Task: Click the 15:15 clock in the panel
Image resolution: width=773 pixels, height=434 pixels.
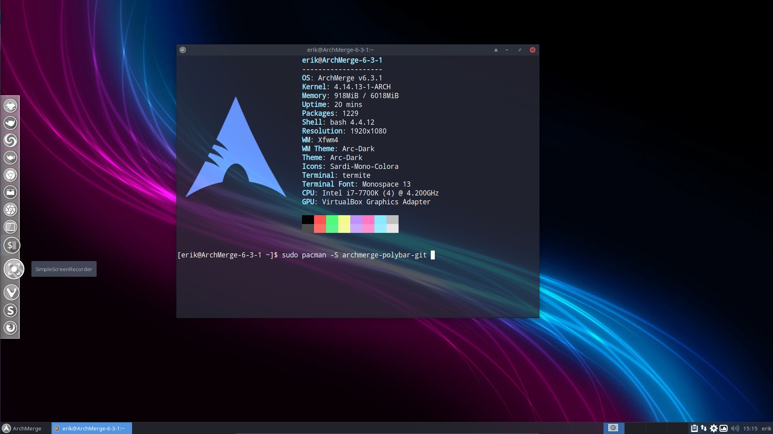Action: click(x=750, y=429)
